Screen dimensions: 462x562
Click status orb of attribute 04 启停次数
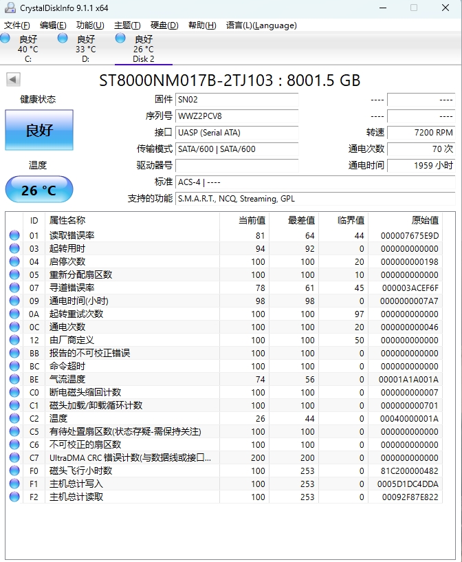[x=14, y=261]
